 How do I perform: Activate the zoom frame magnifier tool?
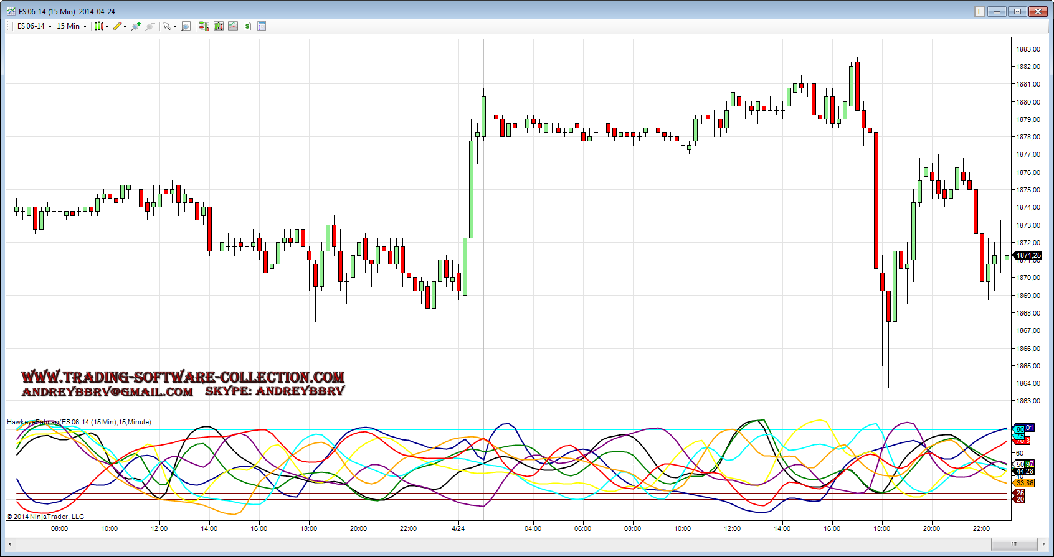click(186, 26)
